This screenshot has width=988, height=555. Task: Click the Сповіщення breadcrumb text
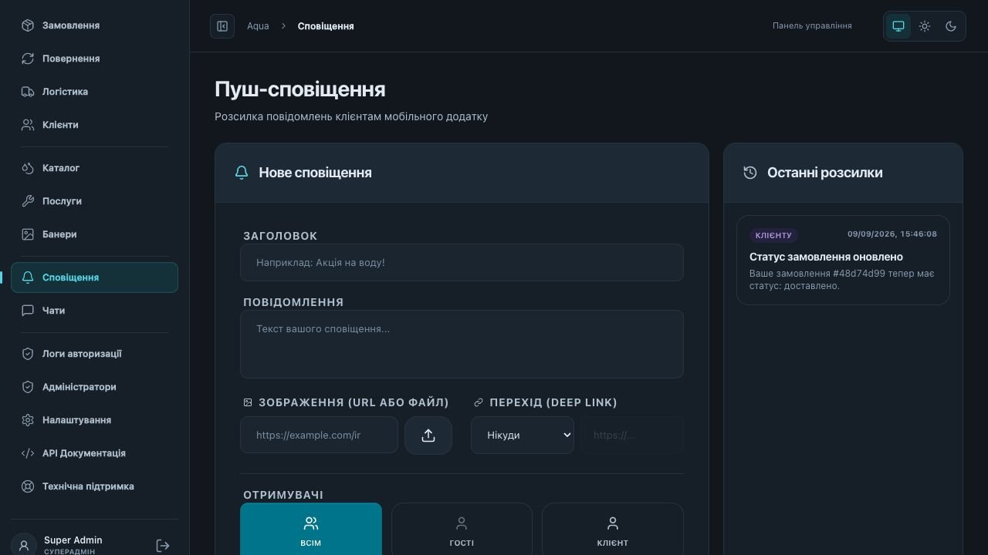click(x=326, y=26)
